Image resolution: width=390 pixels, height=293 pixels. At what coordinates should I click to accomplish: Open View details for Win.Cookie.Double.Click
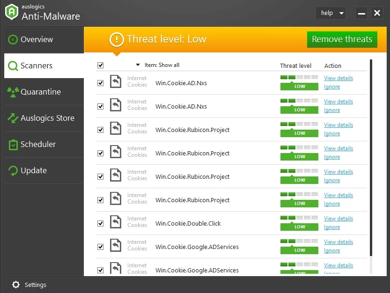pos(338,219)
